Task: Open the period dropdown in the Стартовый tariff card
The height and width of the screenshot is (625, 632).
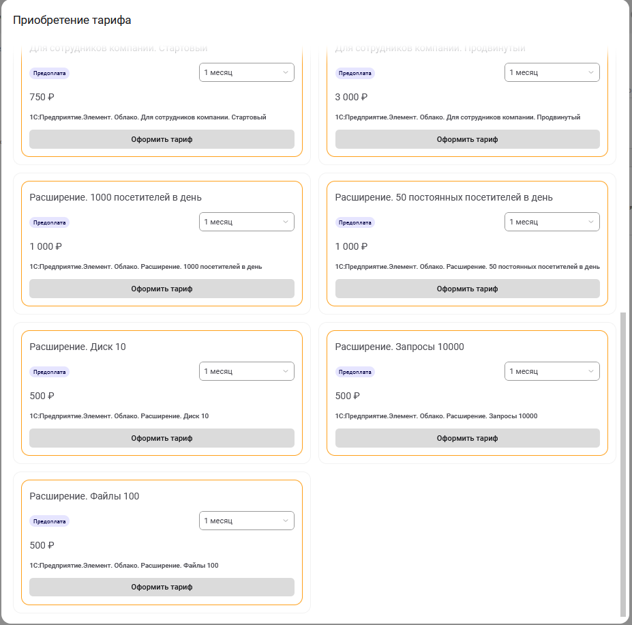Action: (247, 72)
